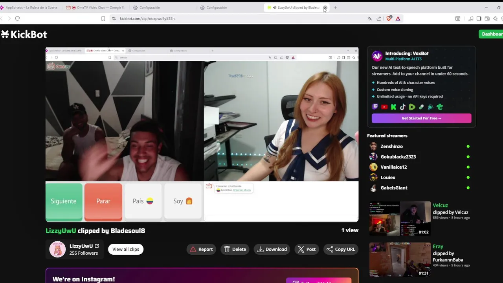
Task: Click Get Started For Free button
Action: click(421, 118)
